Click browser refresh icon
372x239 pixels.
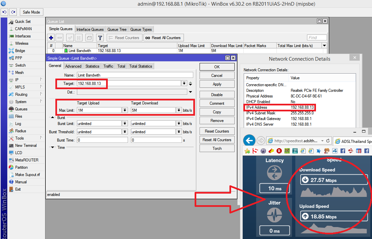[328, 141]
